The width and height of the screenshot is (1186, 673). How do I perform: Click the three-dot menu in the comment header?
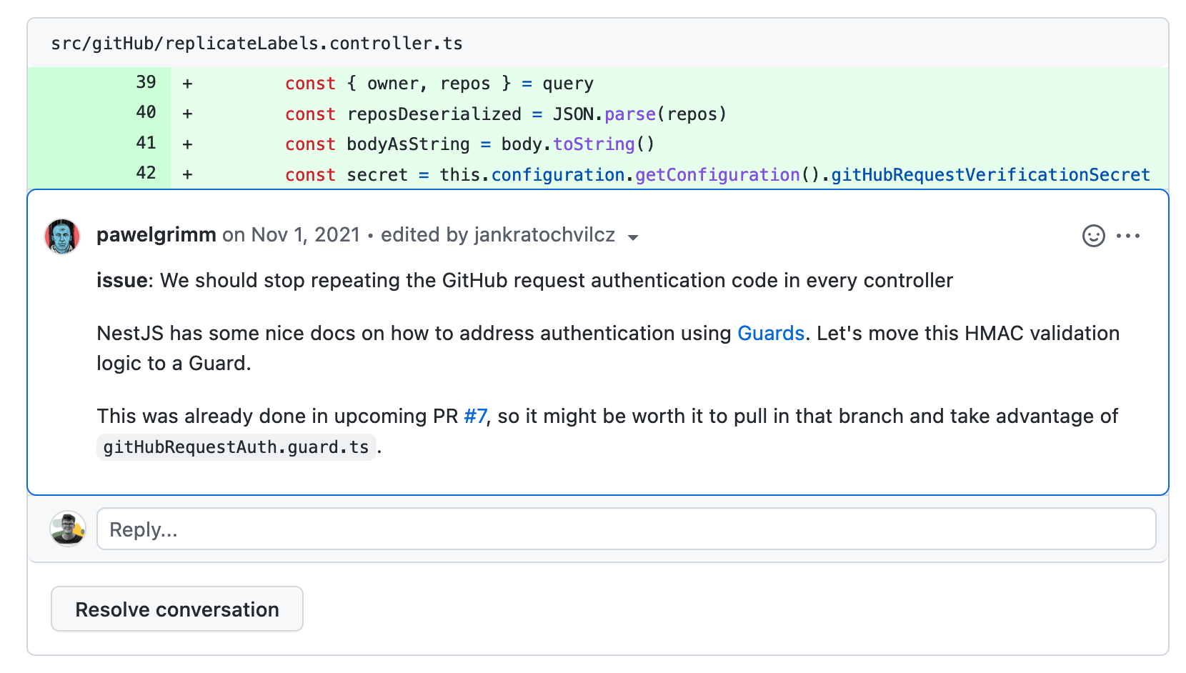1129,236
